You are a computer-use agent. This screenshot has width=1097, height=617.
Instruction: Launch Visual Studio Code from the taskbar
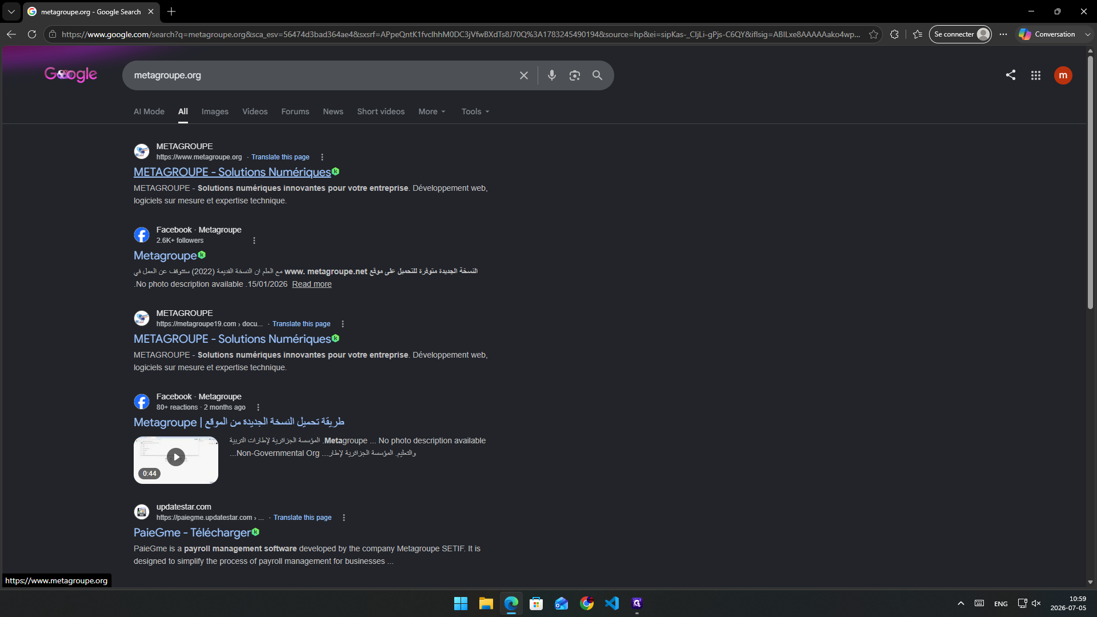[611, 603]
